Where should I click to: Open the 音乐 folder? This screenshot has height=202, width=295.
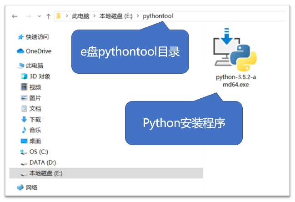coord(35,130)
